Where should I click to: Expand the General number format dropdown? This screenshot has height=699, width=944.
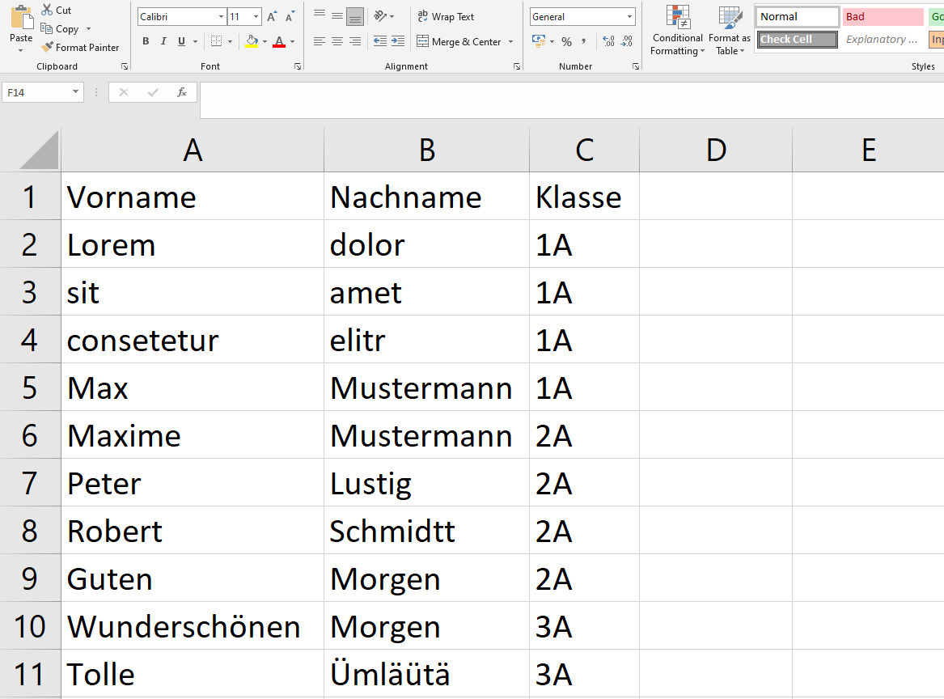tap(629, 17)
